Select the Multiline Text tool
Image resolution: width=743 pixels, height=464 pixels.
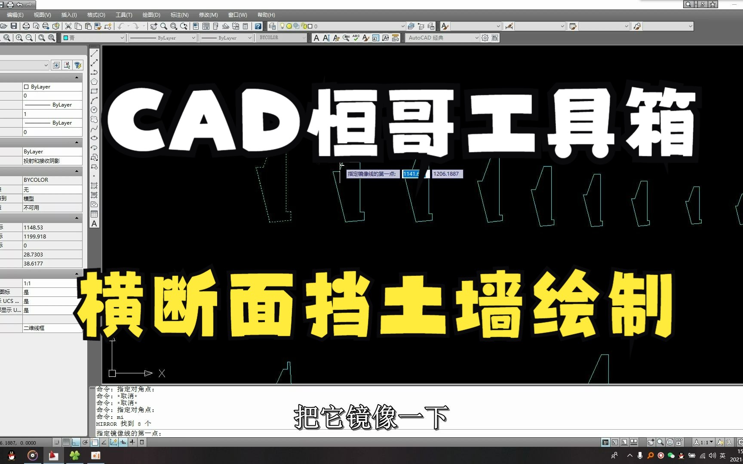pos(94,224)
